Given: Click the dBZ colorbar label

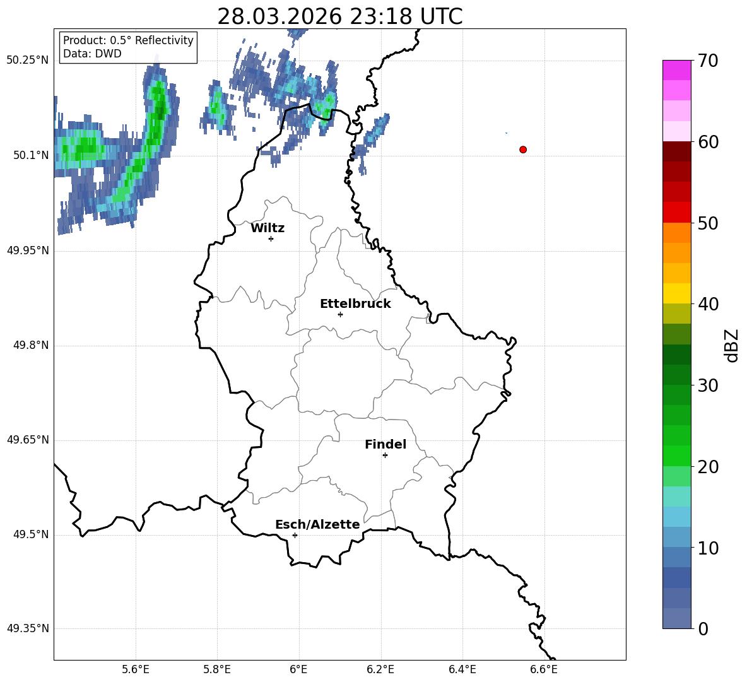Looking at the screenshot, I should point(732,345).
